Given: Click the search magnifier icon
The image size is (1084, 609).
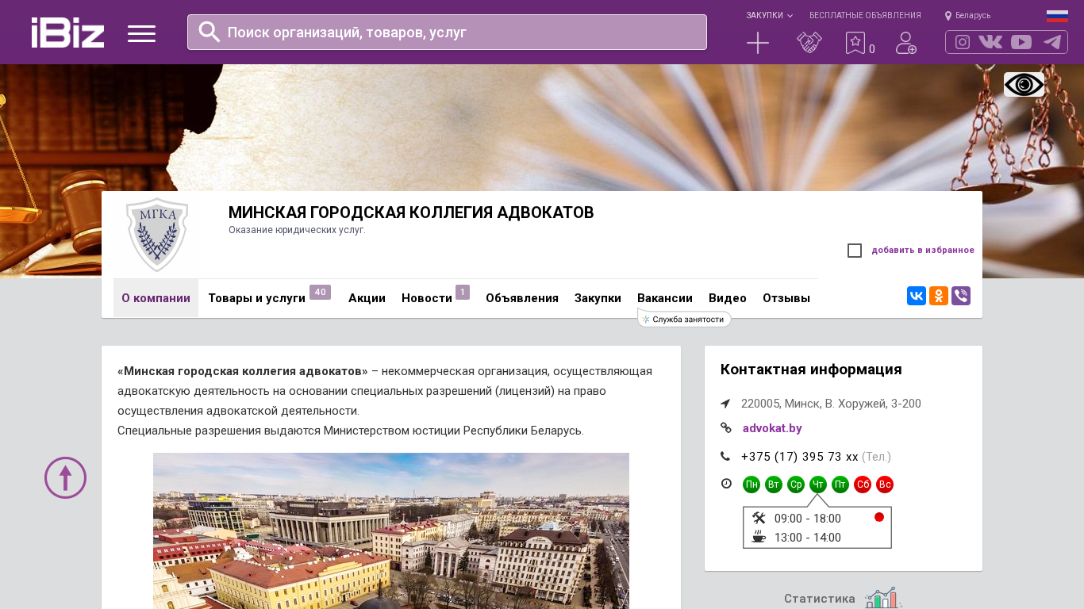Looking at the screenshot, I should pos(209,32).
